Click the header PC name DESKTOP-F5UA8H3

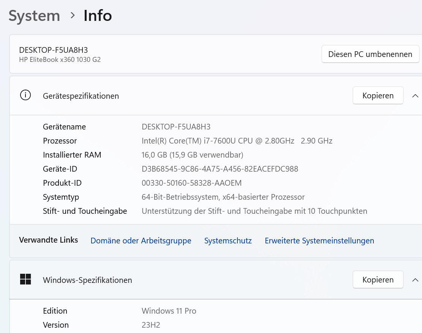53,50
